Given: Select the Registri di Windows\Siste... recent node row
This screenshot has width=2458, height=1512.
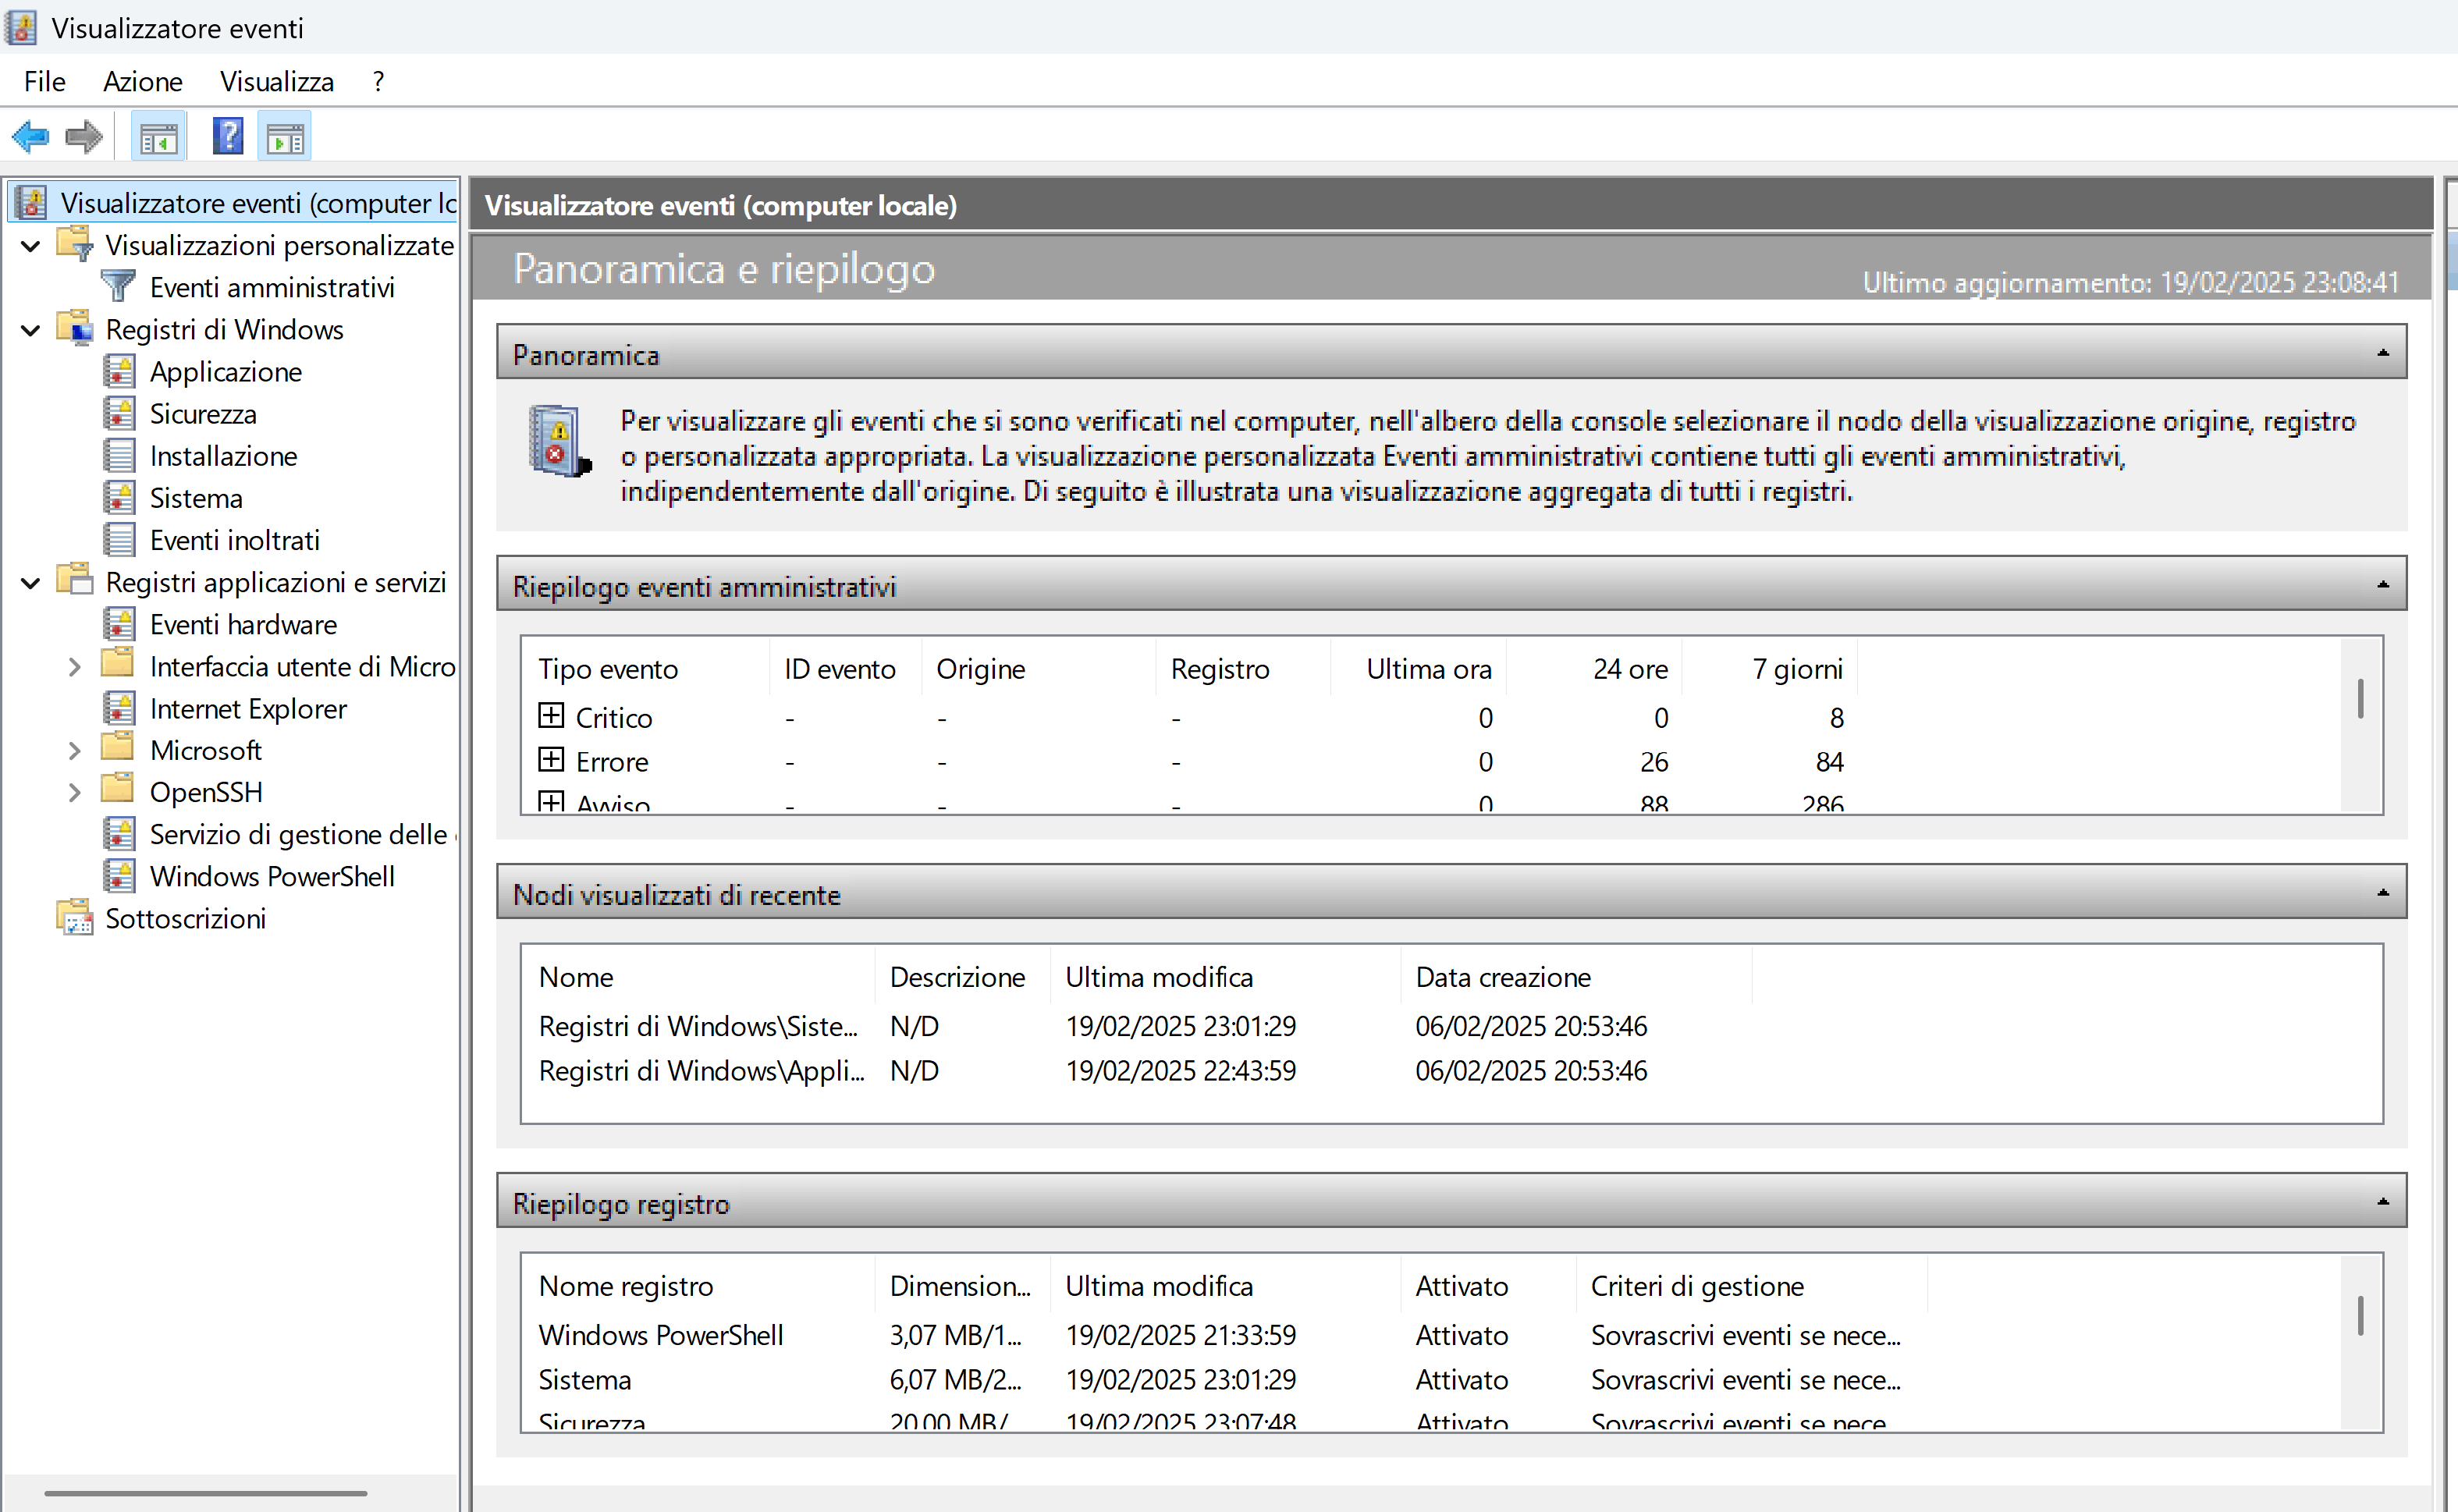Looking at the screenshot, I should pos(698,1026).
